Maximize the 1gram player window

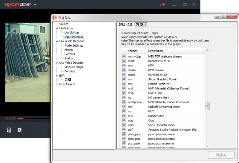(185, 4)
